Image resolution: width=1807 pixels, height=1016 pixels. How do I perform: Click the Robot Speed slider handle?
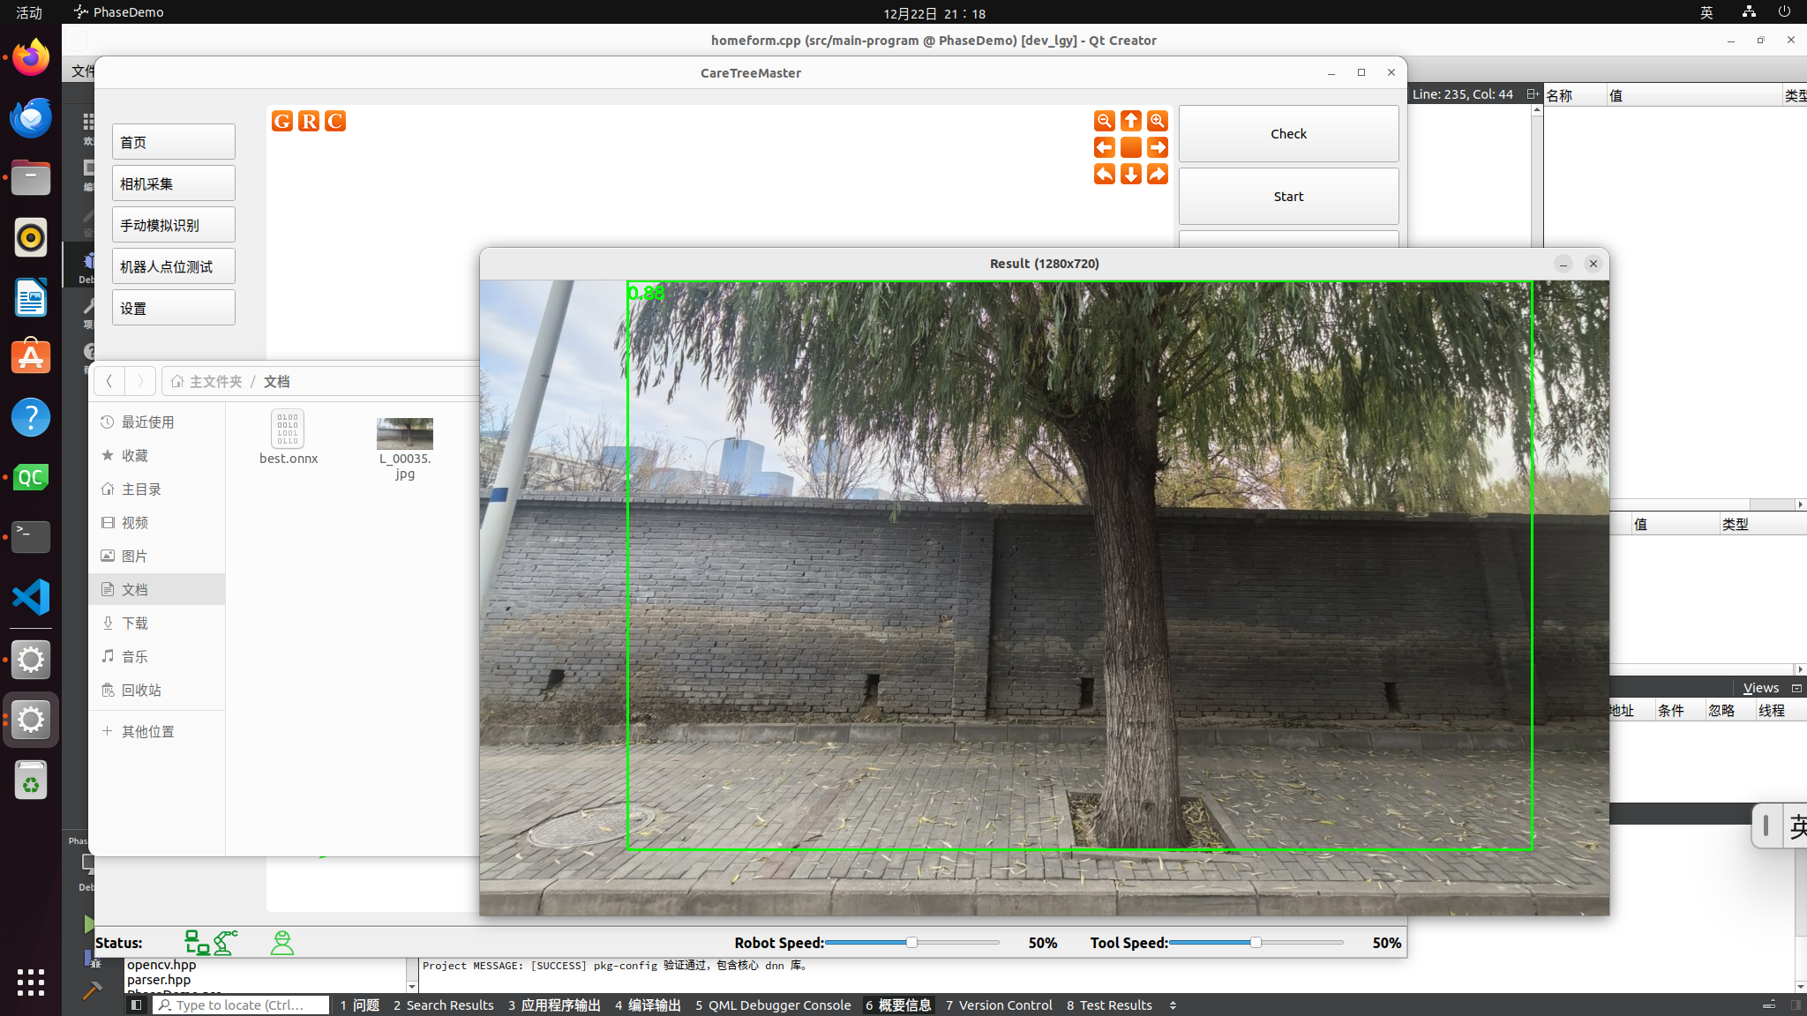pyautogui.click(x=911, y=943)
